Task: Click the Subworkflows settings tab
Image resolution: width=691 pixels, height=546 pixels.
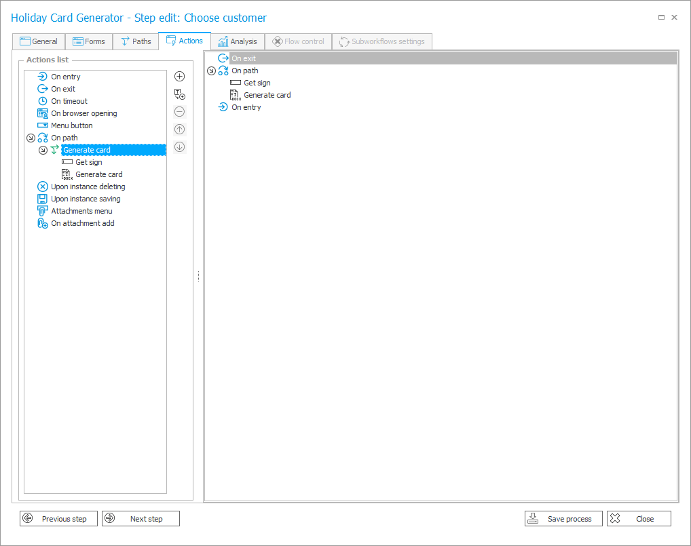Action: click(381, 41)
